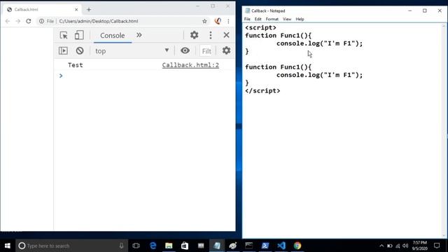The width and height of the screenshot is (448, 252).
Task: Close the DevTools panel
Action: click(x=226, y=35)
